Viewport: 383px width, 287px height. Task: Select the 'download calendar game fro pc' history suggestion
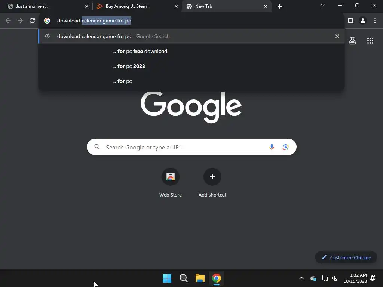coord(191,36)
